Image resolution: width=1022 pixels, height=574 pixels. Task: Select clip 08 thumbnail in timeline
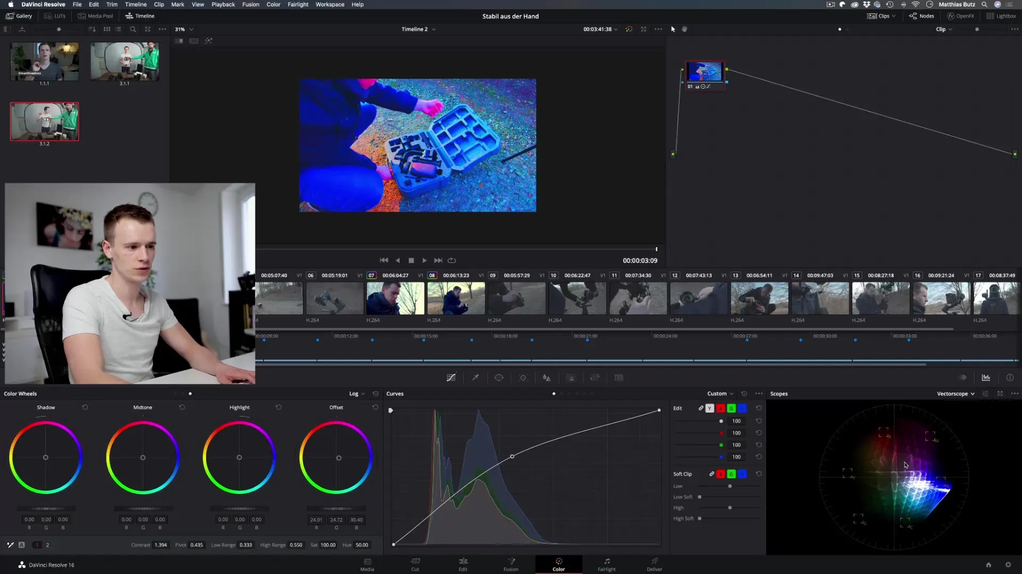[x=456, y=298]
